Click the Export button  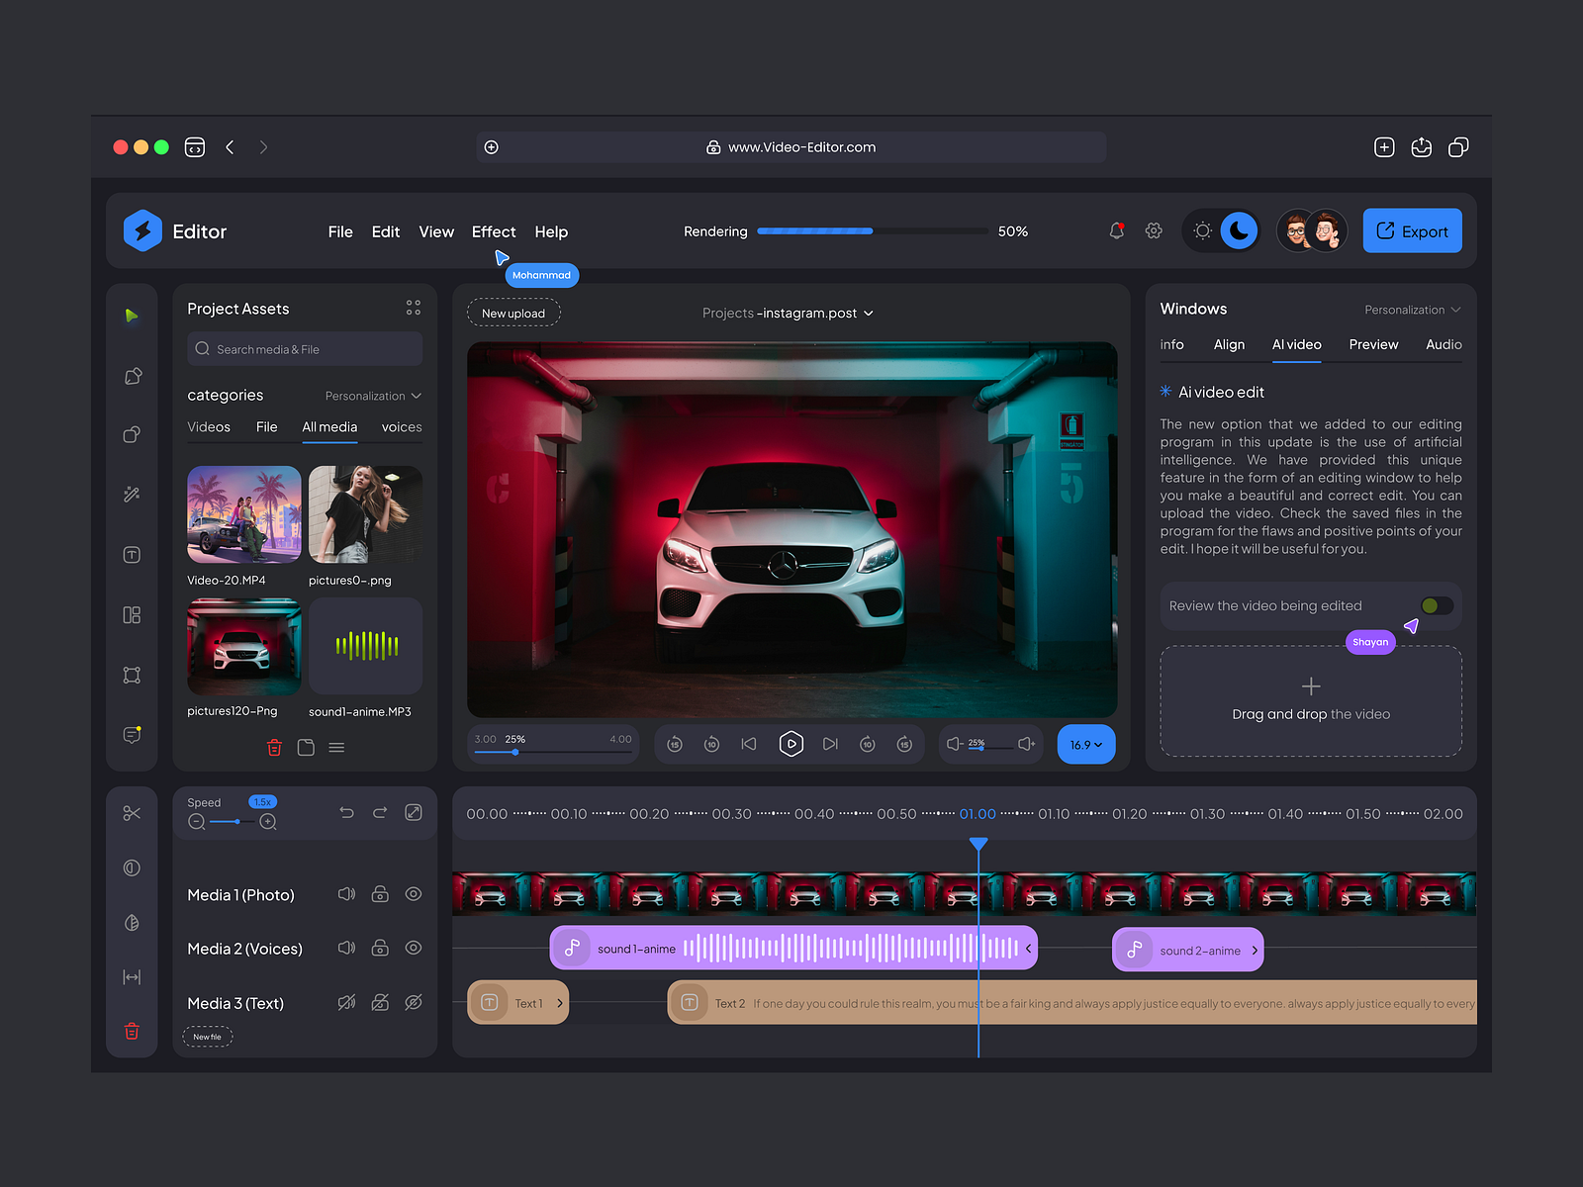tap(1412, 230)
